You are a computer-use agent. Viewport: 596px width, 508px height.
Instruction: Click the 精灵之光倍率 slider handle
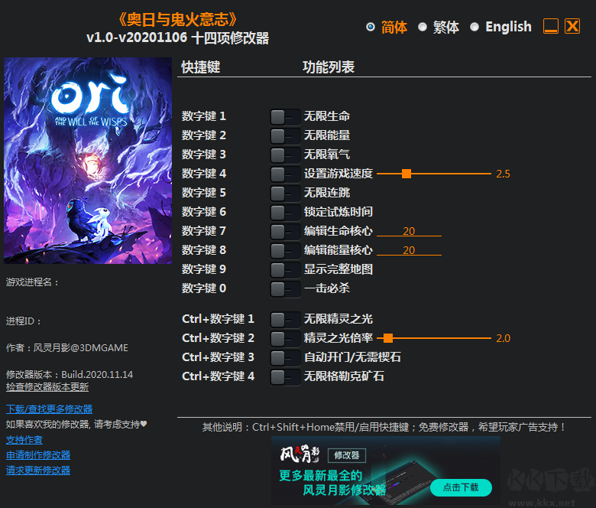388,338
